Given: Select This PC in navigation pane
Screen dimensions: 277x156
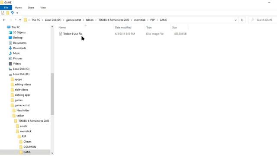Looking at the screenshot, I should pos(16,27).
